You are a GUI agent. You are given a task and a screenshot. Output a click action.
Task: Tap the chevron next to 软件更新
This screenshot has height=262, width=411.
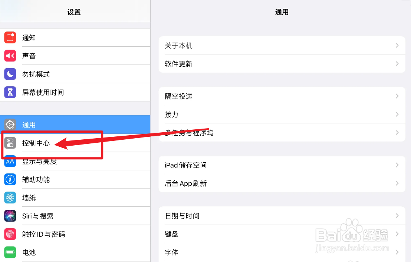(x=397, y=64)
